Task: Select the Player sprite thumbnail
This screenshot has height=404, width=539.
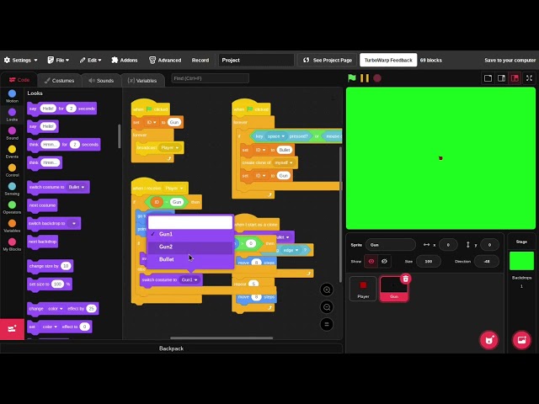Action: (363, 289)
